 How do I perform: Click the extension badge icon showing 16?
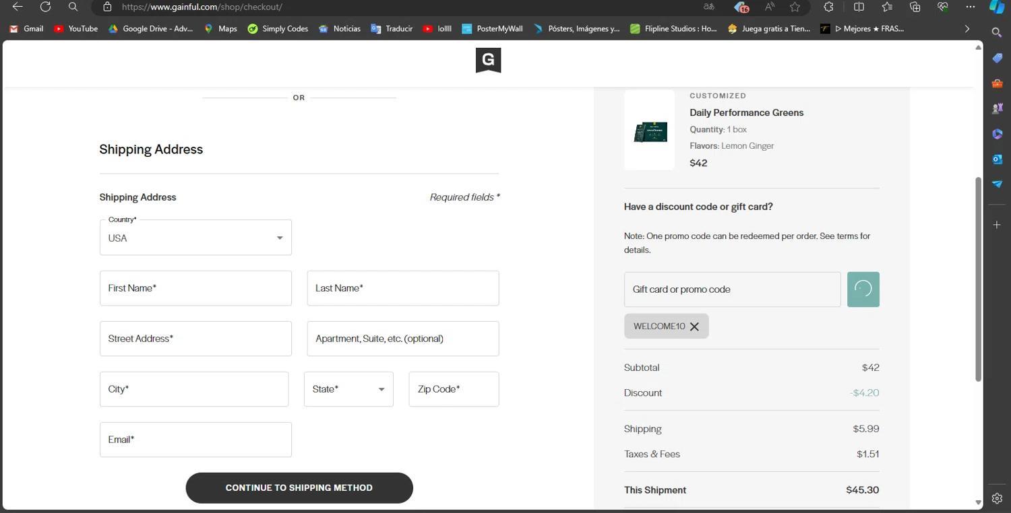click(x=741, y=7)
